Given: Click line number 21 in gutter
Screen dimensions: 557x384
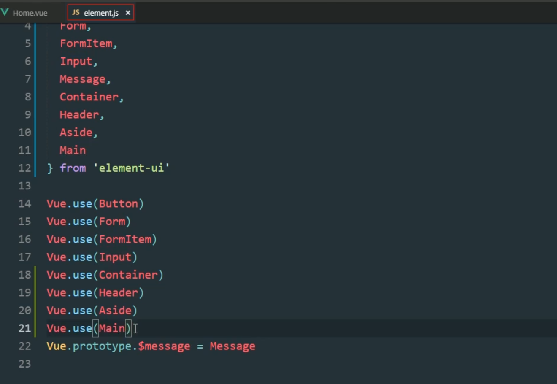Looking at the screenshot, I should [25, 328].
